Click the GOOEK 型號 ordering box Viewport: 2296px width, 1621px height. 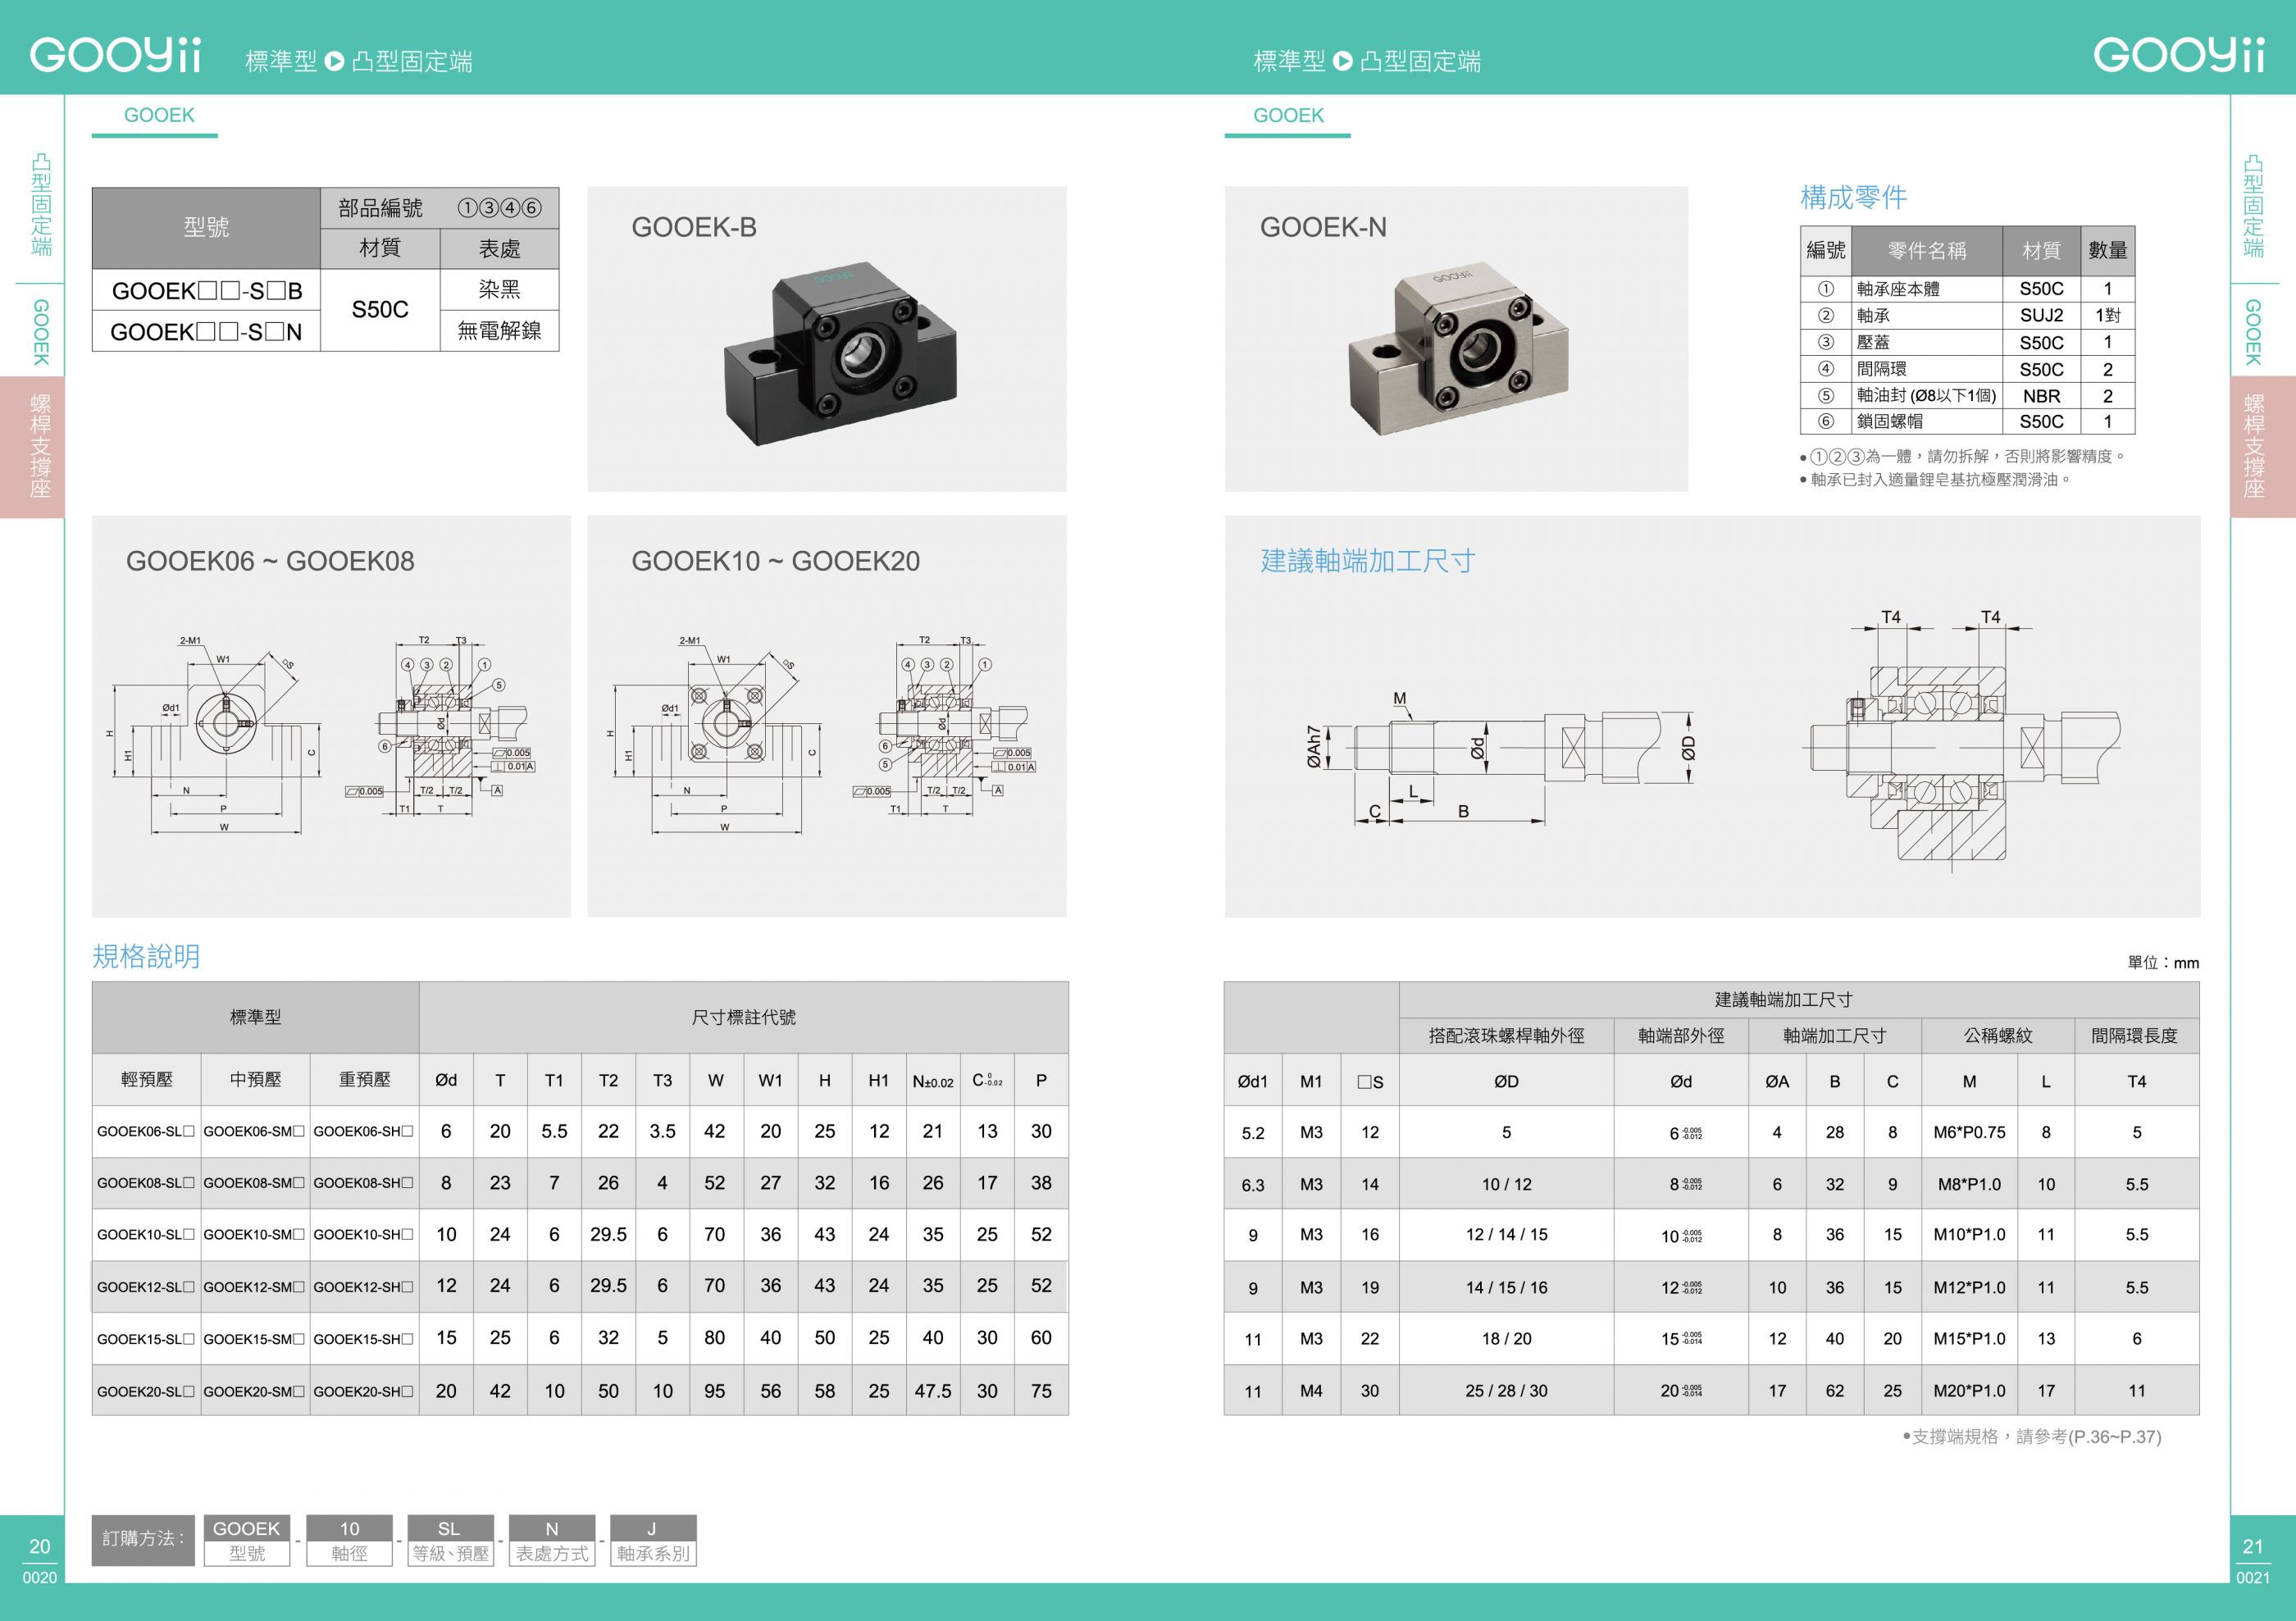coord(247,1540)
